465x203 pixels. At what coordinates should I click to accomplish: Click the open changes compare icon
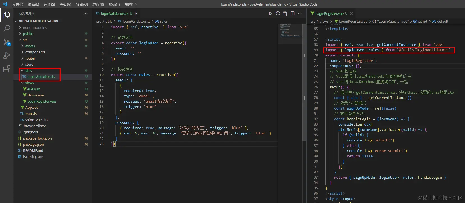click(285, 13)
